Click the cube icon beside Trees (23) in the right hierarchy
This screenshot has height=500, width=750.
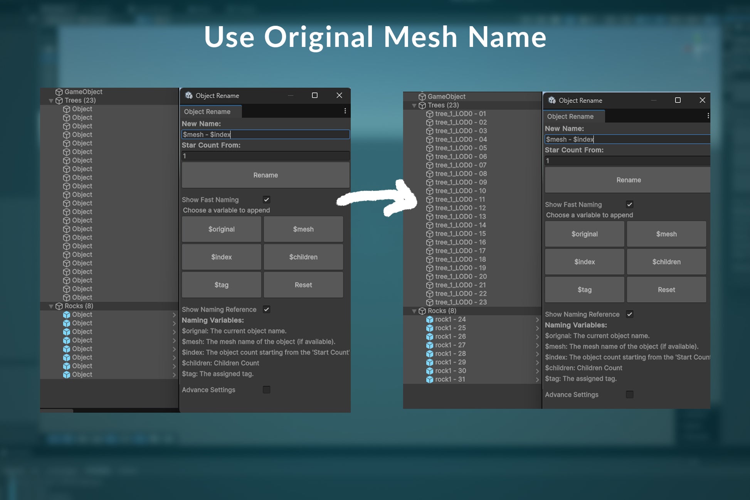422,105
